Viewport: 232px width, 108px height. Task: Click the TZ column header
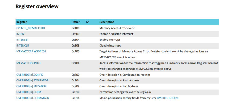(87, 22)
